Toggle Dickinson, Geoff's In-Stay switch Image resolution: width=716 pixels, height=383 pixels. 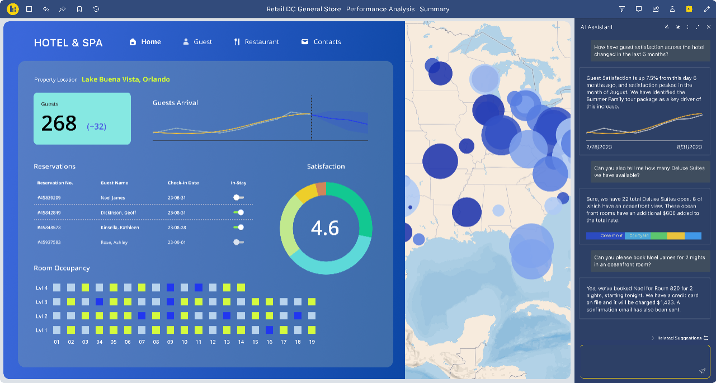coord(239,212)
